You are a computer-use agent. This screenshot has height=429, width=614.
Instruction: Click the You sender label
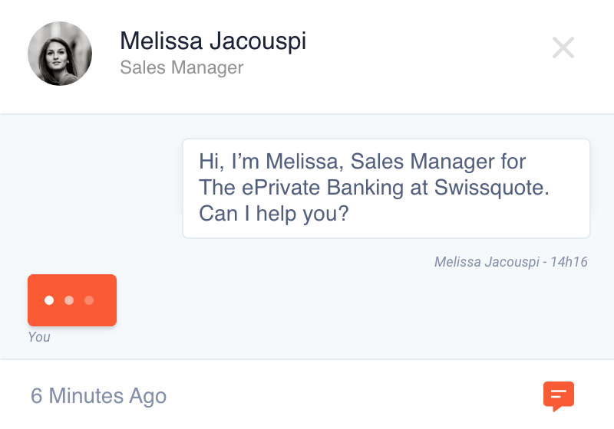[39, 337]
